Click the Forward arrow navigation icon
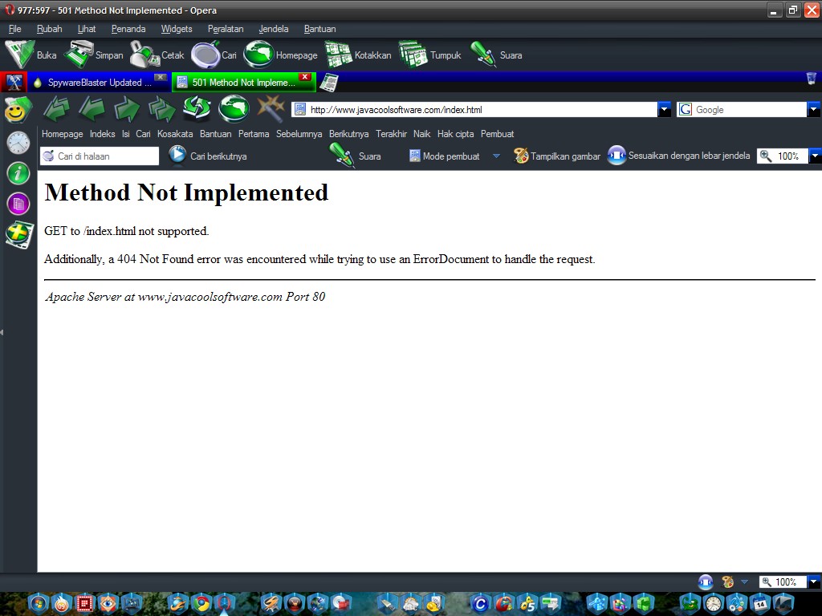The image size is (822, 616). [x=127, y=109]
